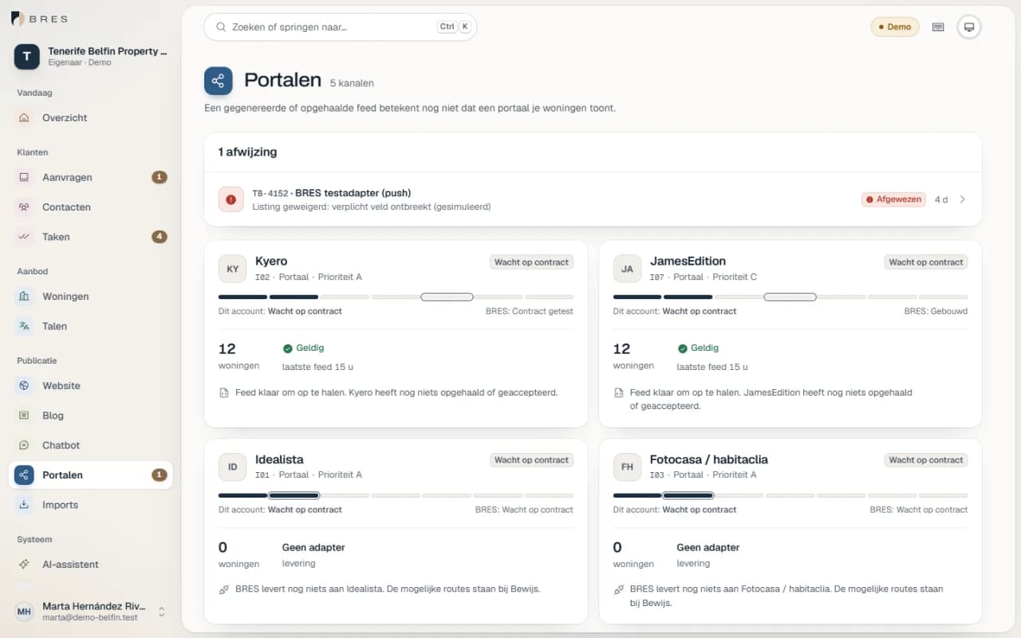Click Wacht op contract badge on Fotocasa
The image size is (1021, 638).
pos(926,460)
